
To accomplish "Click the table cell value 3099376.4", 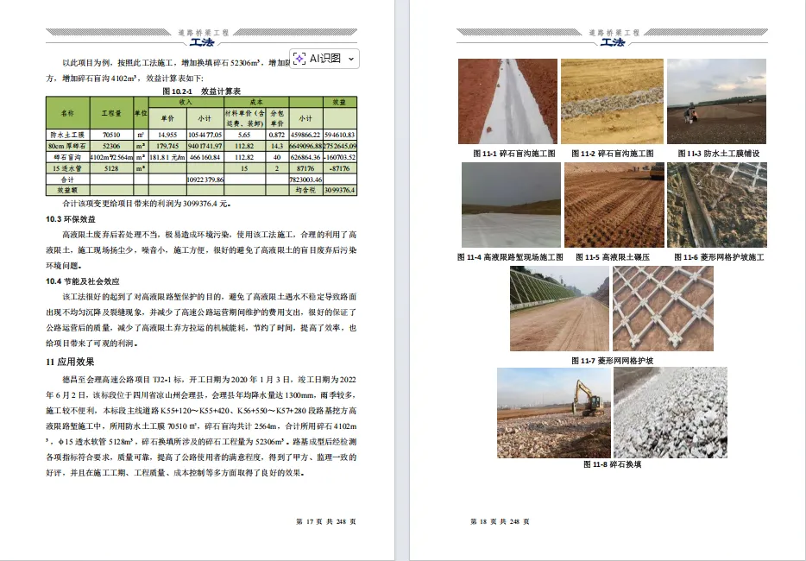I will (340, 190).
